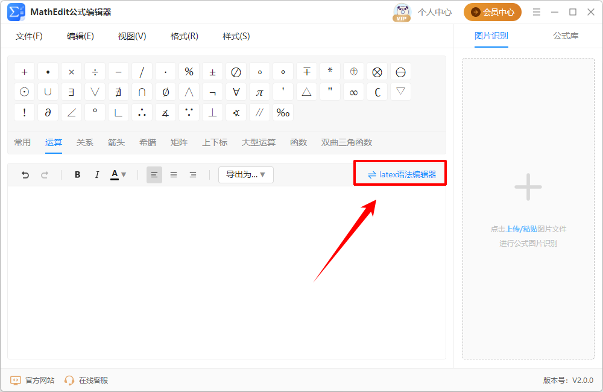Viewport: 603px width, 392px height.
Task: Insert the minus-plus symbol
Action: pos(306,72)
